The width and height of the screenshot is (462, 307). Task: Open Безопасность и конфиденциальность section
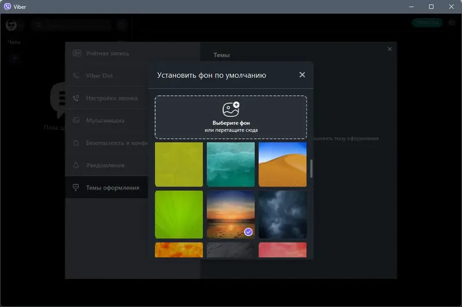click(x=107, y=143)
